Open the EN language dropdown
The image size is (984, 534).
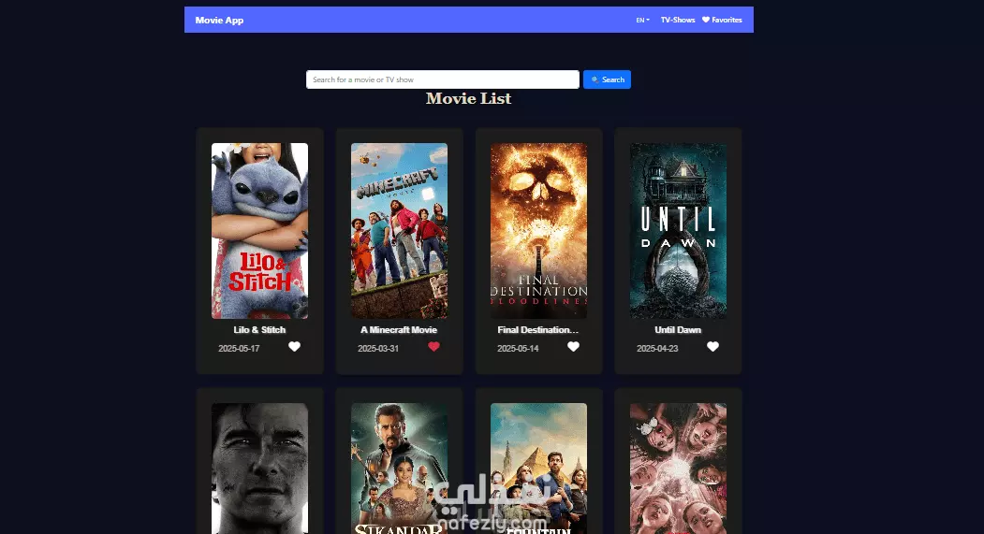point(642,20)
